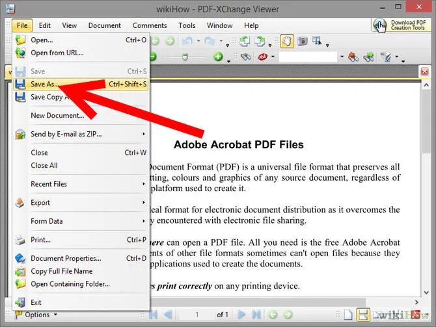
Task: Open the Edit menu
Action: [44, 25]
